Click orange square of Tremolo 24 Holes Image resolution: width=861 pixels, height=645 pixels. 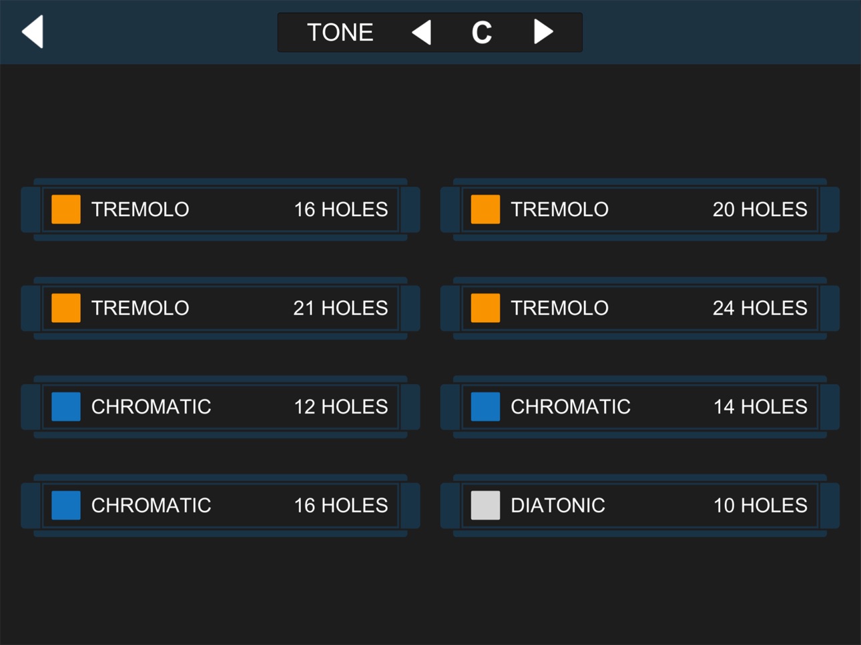(x=485, y=308)
